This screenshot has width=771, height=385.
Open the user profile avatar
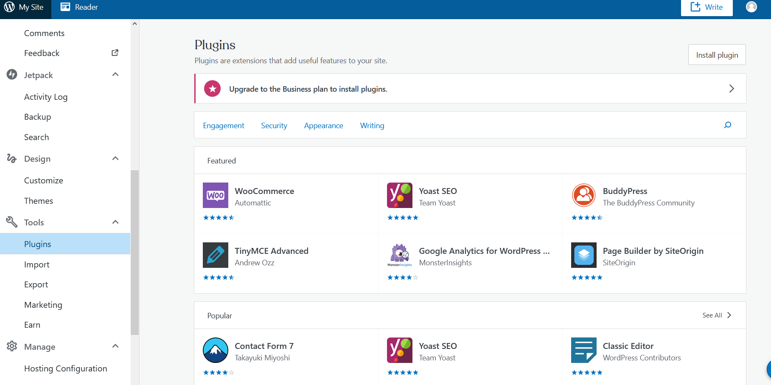pos(751,7)
